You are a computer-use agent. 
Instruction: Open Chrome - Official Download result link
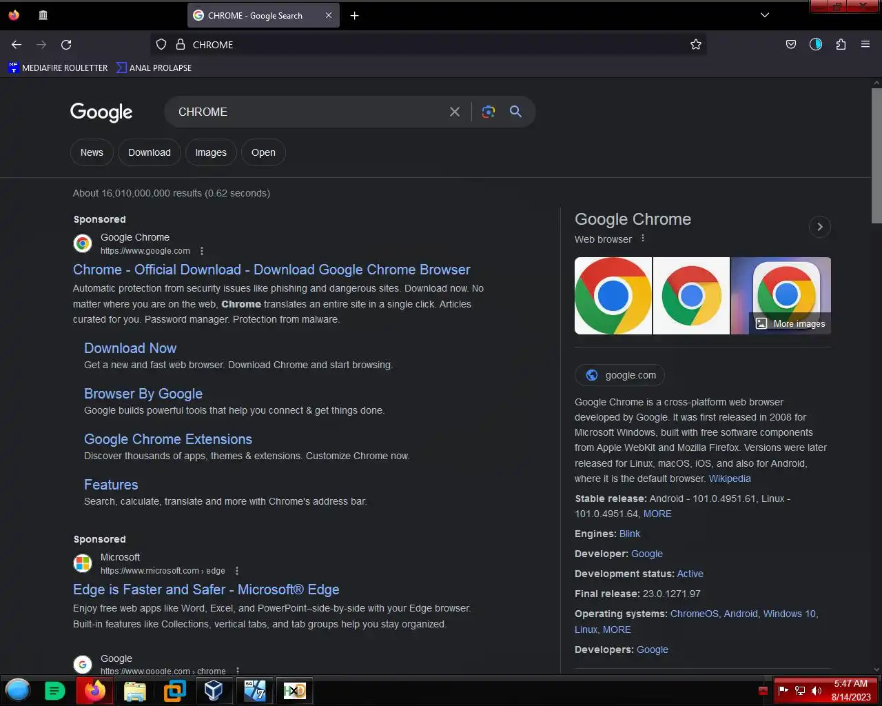coord(271,270)
